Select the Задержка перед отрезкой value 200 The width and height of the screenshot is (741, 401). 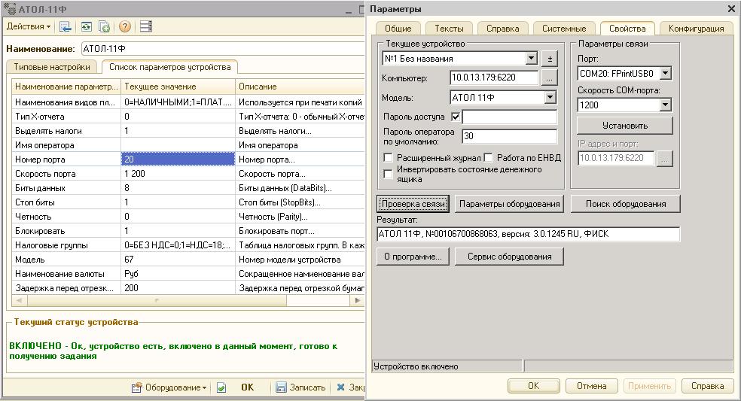pos(178,287)
